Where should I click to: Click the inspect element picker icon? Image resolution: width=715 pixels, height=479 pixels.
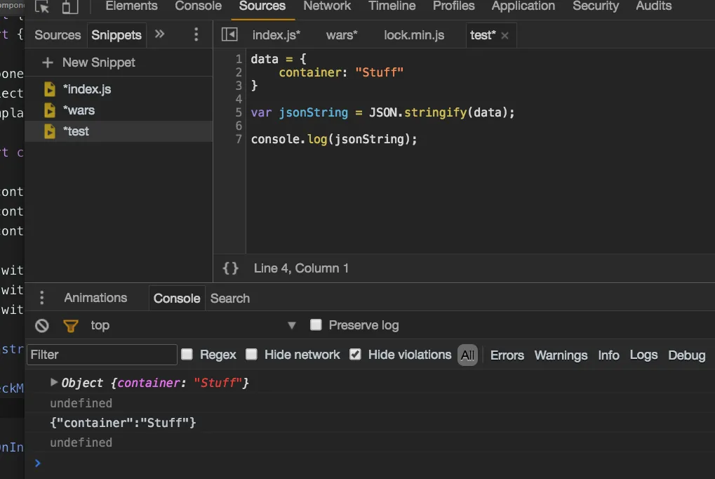pyautogui.click(x=43, y=7)
